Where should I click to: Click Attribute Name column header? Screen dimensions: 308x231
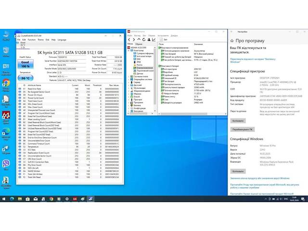[34, 85]
